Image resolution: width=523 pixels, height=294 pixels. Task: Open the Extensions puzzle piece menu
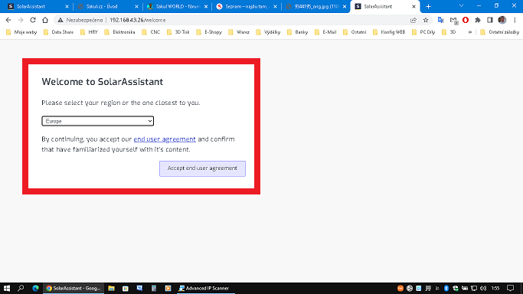tap(478, 20)
